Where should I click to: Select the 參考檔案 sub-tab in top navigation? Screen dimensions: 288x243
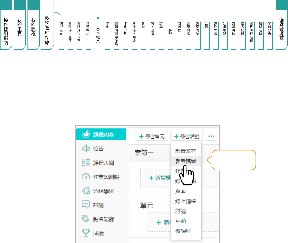point(98,37)
